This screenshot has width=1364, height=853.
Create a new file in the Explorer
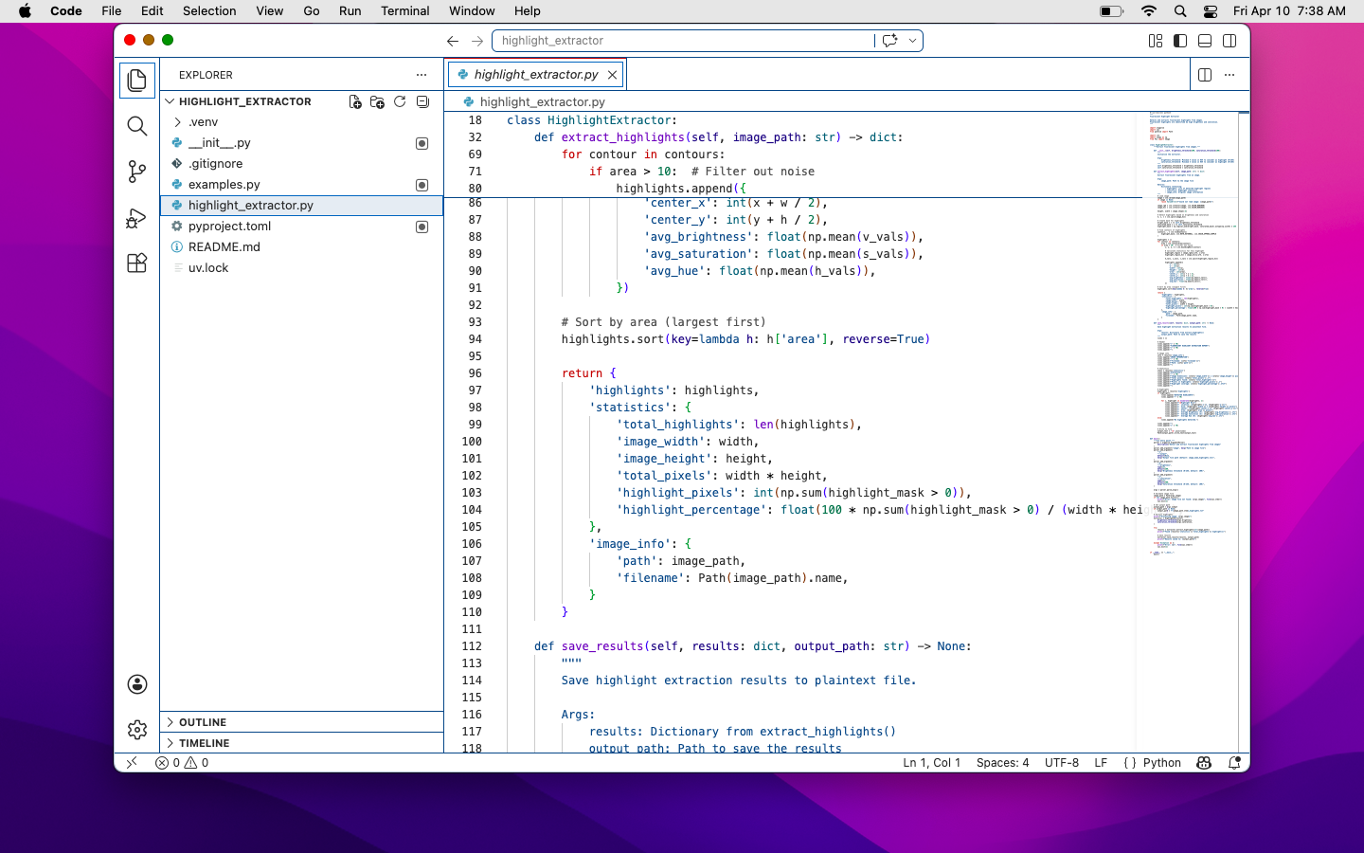tap(355, 101)
